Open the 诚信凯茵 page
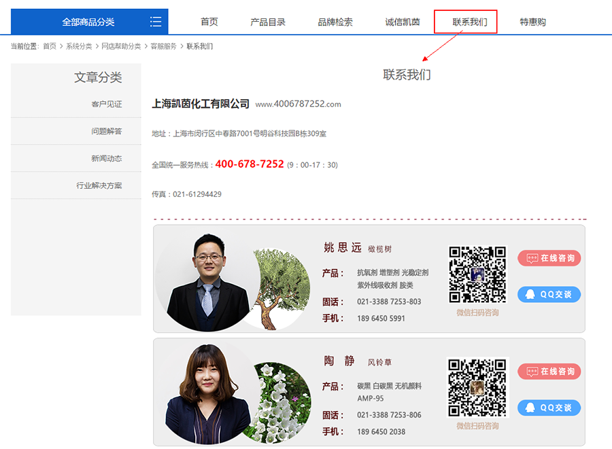 [x=403, y=22]
